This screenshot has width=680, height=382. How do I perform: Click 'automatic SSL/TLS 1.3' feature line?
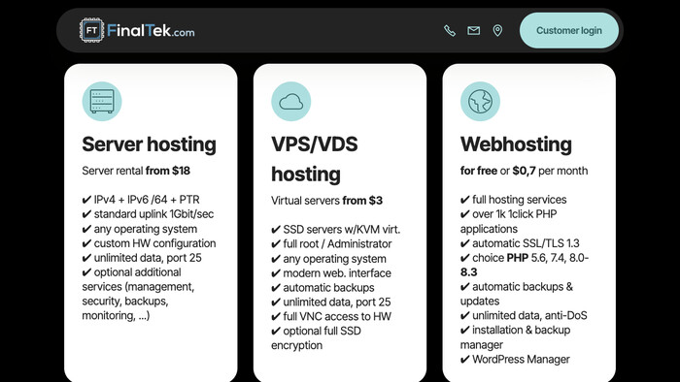tap(520, 243)
